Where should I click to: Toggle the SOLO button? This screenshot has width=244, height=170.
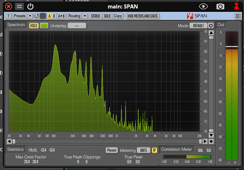(107, 16)
